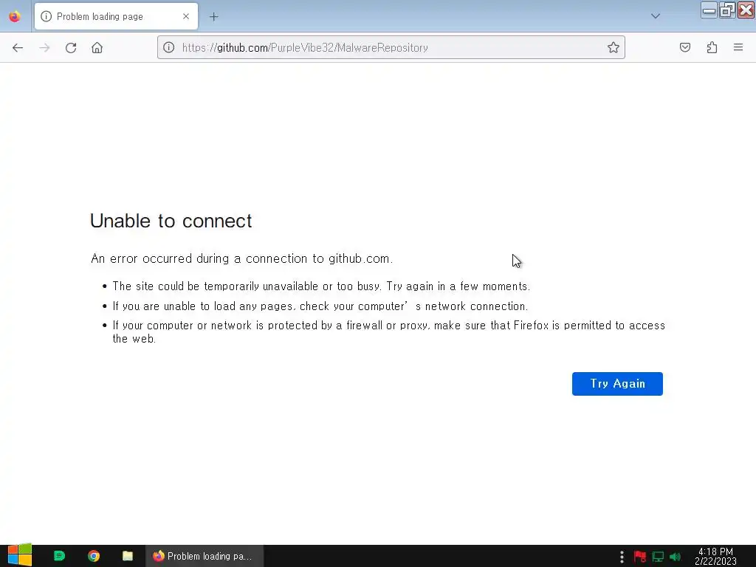Bookmark this page with the star
The image size is (756, 567).
click(614, 47)
